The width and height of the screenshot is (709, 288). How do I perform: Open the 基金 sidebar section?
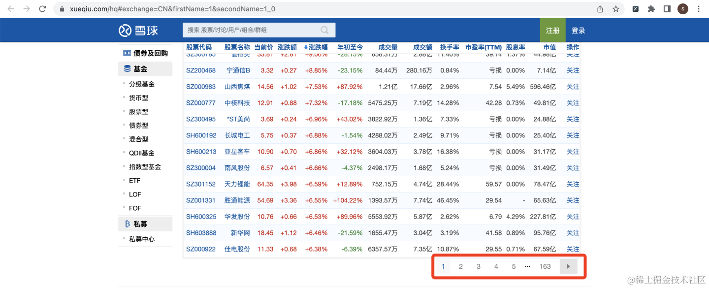[145, 69]
